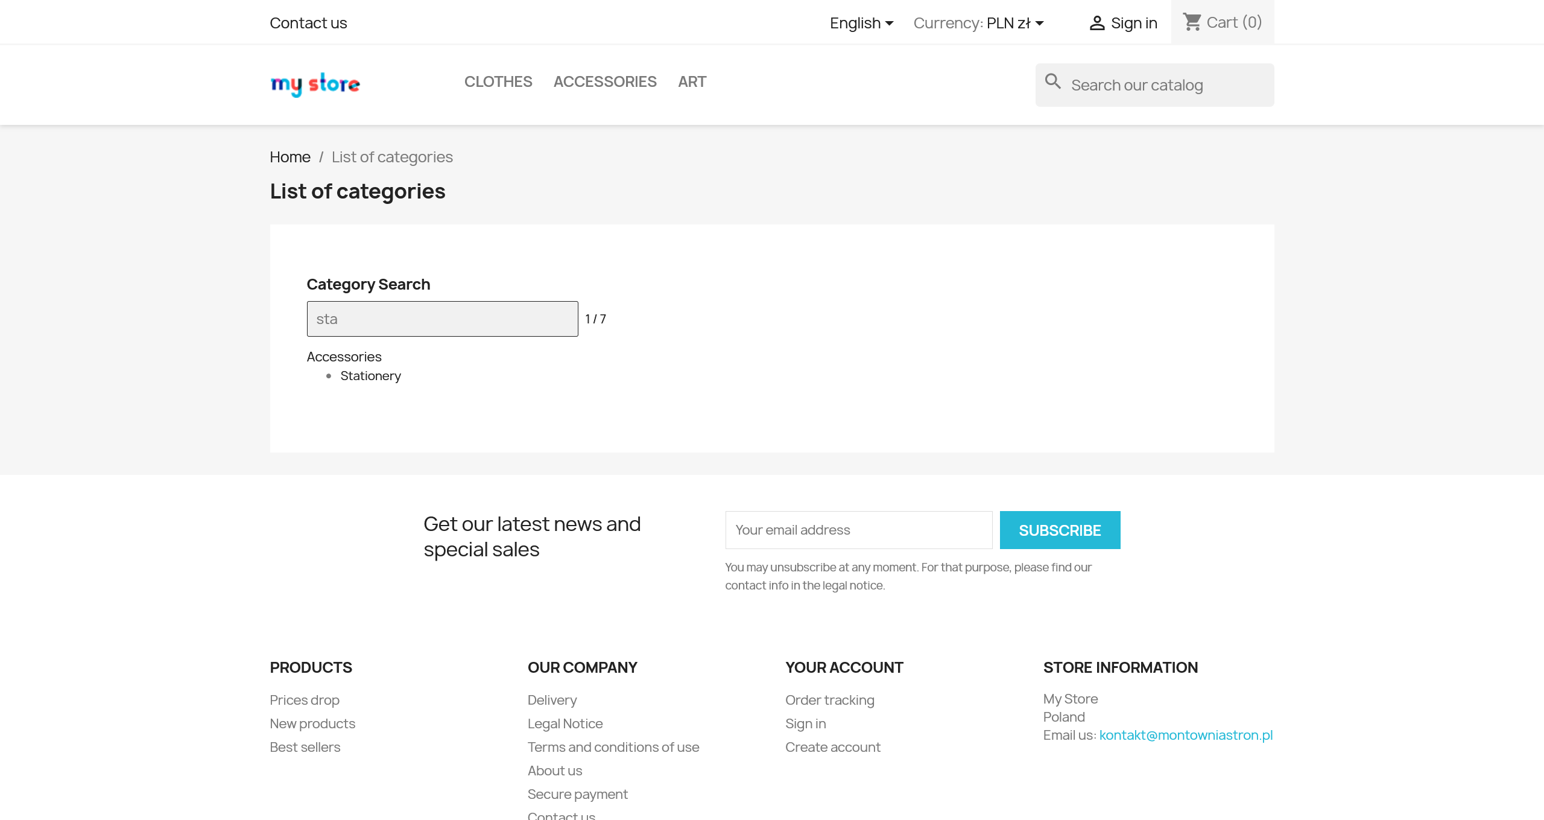Click the Cart (0) text
Viewport: 1544px width, 820px height.
point(1234,22)
